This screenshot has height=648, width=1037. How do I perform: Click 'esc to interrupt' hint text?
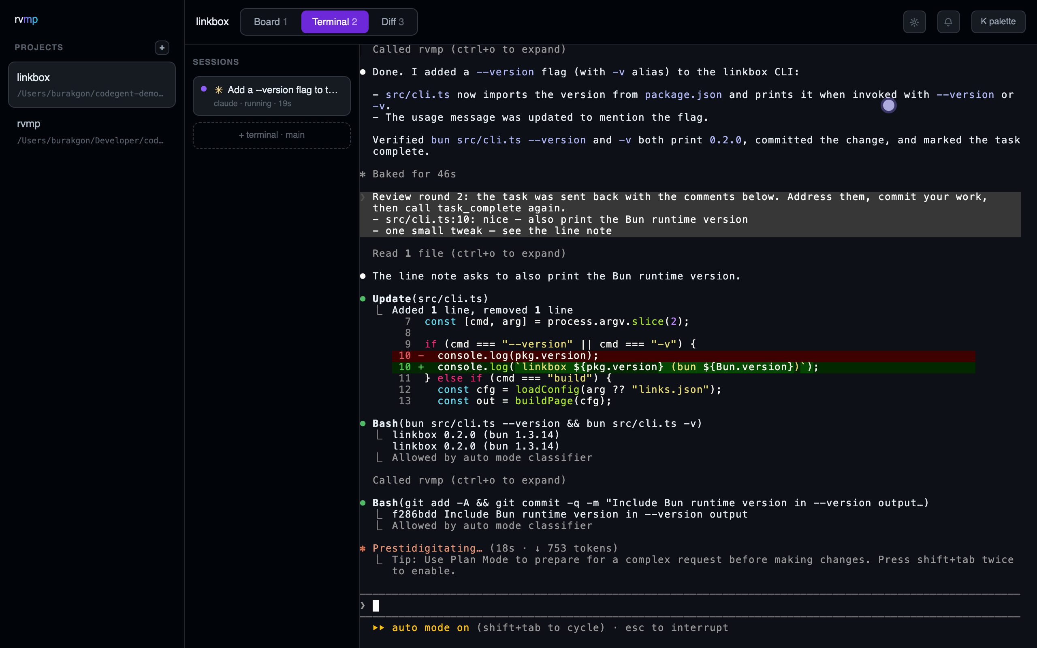(676, 627)
